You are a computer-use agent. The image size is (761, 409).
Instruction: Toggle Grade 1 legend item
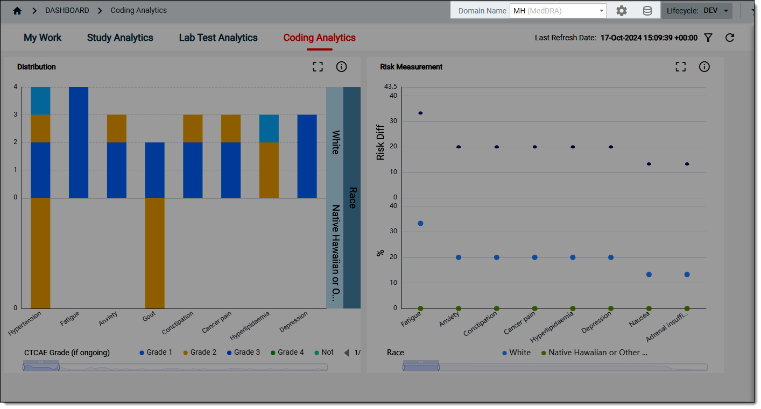(156, 353)
